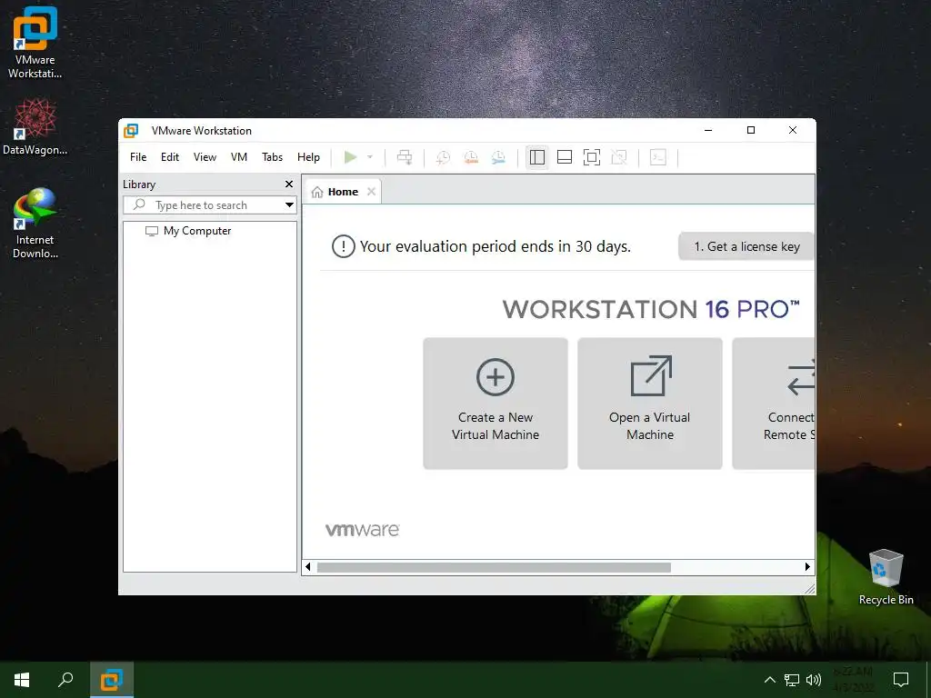Open the Windows Start menu
Viewport: 931px width, 698px height.
(x=22, y=680)
